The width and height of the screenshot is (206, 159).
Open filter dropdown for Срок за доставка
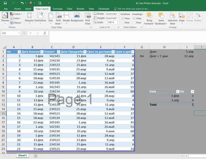coord(113,52)
